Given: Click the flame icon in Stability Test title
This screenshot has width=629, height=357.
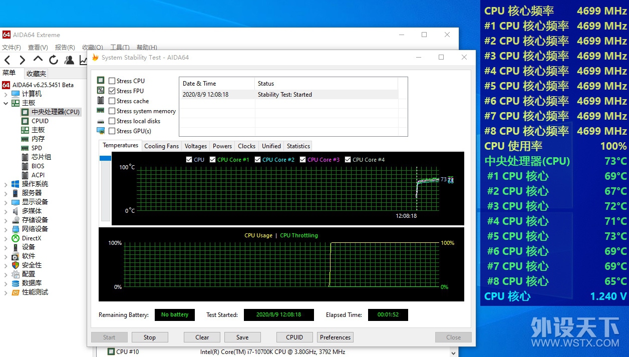Looking at the screenshot, I should point(95,57).
